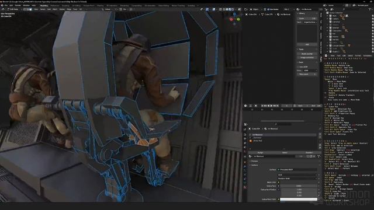The height and width of the screenshot is (210, 374).
Task: Switch to the Shading workspace tab
Action: [100, 5]
